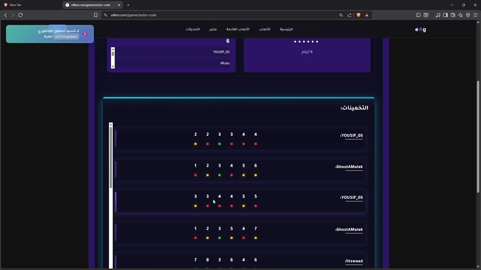Click the Brave Rewards triangle icon
481x270 pixels.
coord(367,15)
